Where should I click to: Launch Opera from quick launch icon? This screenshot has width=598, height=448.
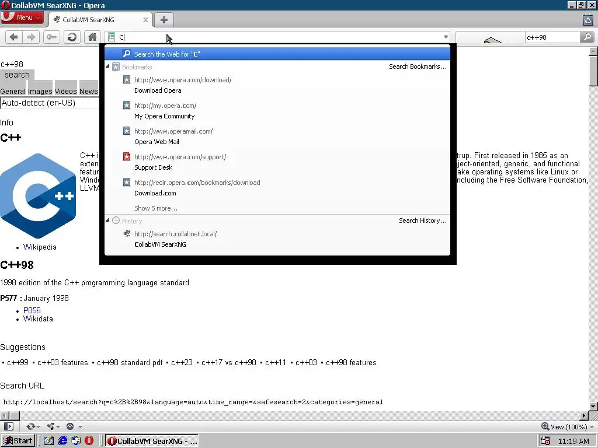tap(89, 441)
